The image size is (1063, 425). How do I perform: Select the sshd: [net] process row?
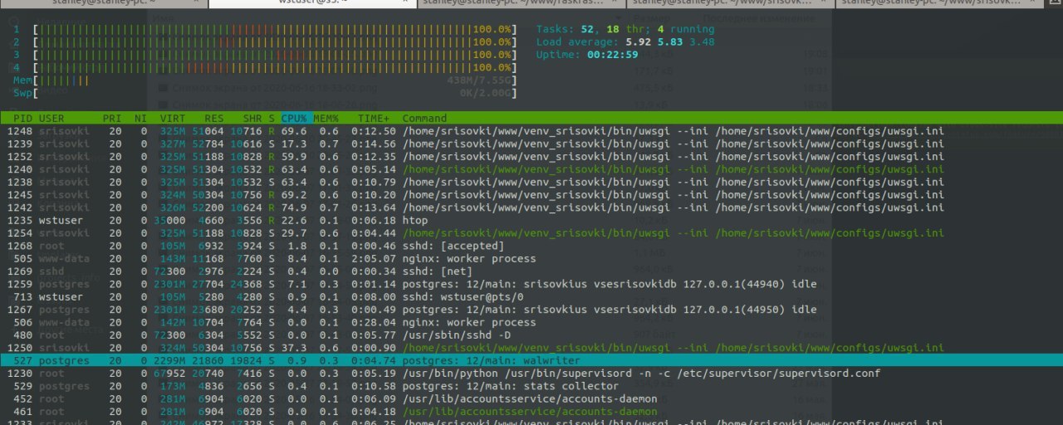tap(531, 271)
